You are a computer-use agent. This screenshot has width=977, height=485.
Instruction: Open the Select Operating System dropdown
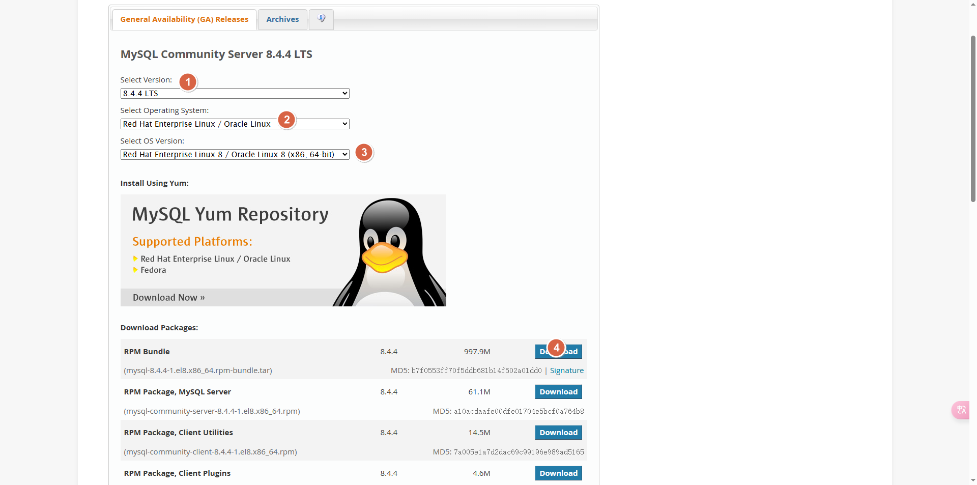point(235,124)
